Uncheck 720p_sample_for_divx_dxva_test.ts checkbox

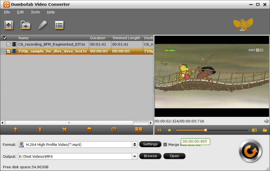tap(8, 51)
